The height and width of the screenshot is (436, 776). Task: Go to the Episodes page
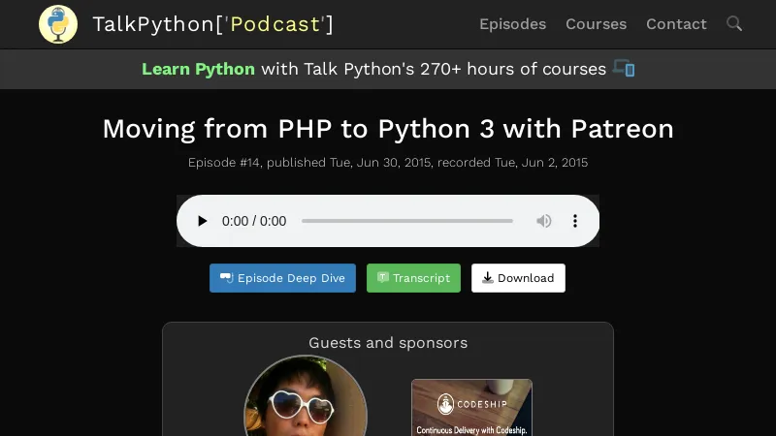512,24
